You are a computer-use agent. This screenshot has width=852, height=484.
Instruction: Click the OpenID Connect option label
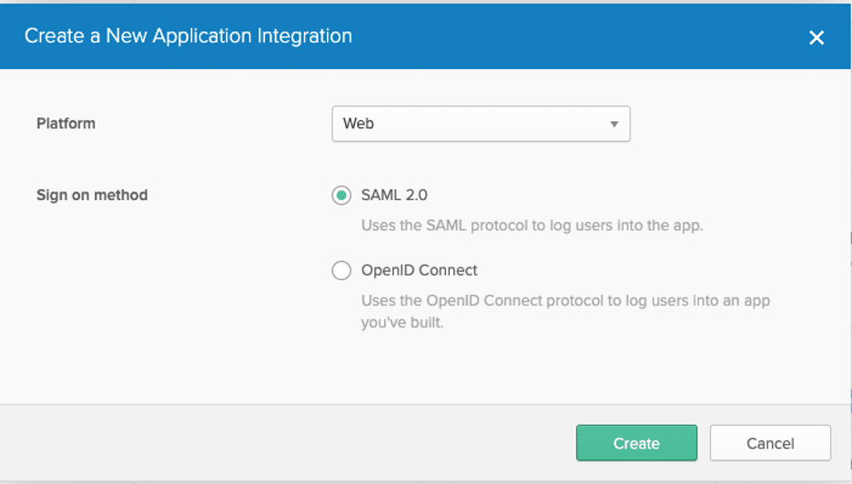[419, 270]
